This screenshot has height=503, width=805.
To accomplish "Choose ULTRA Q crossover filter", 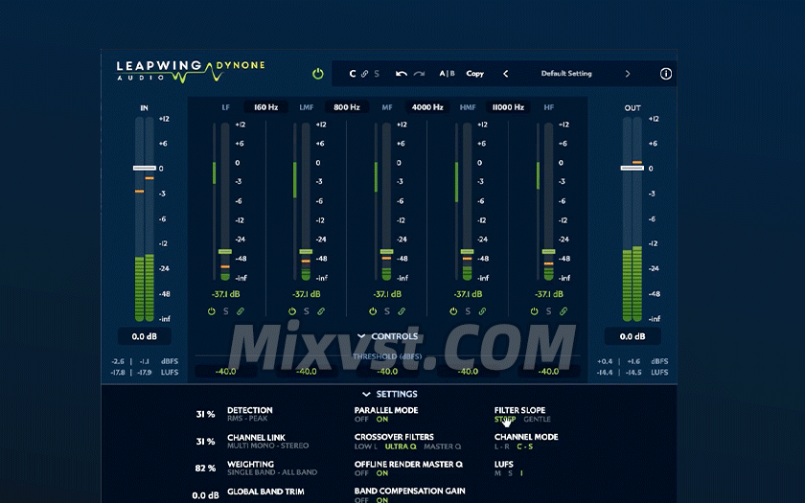I will pyautogui.click(x=401, y=446).
